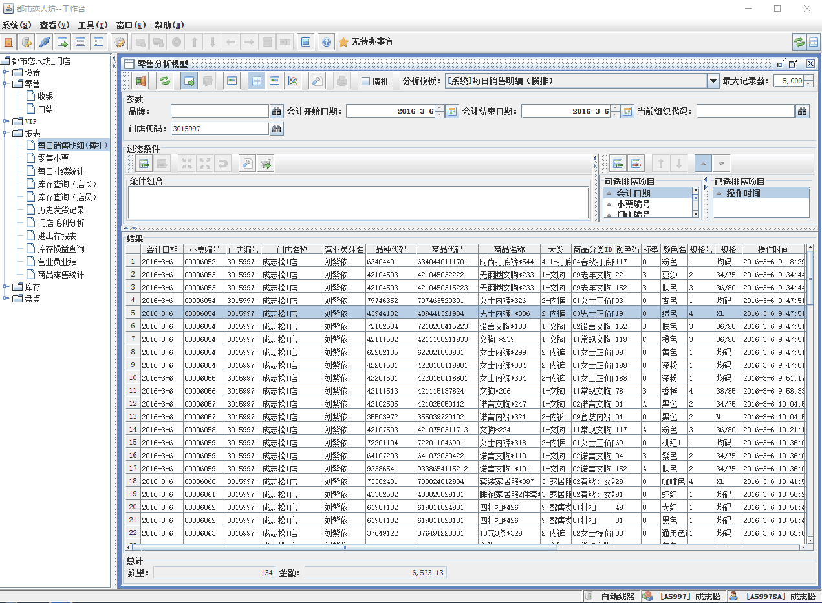Expand the 库存 tree folder
The height and width of the screenshot is (603, 822).
pos(6,287)
